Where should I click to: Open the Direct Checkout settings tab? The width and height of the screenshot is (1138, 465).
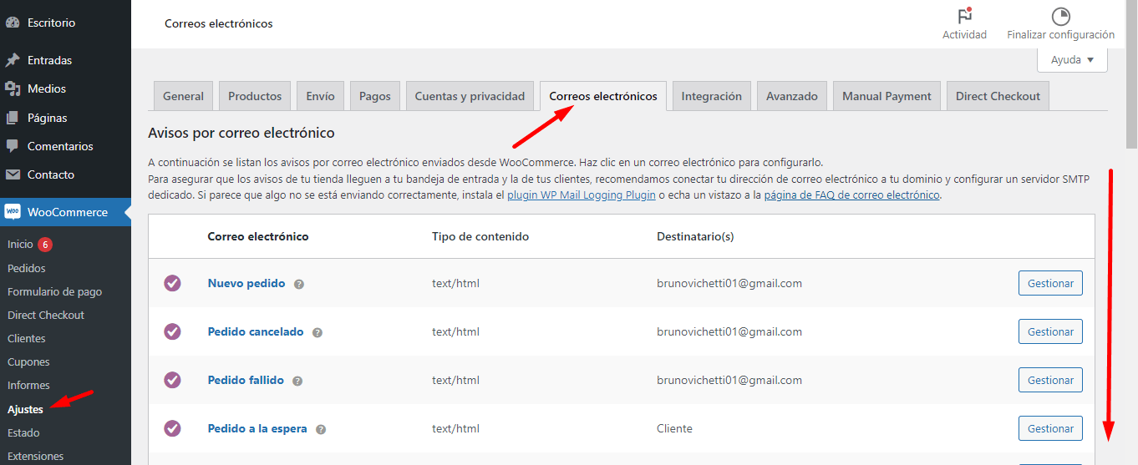(x=998, y=96)
